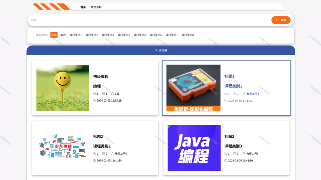Click the orange 查询 search button
This screenshot has height=180, width=321.
point(281,20)
